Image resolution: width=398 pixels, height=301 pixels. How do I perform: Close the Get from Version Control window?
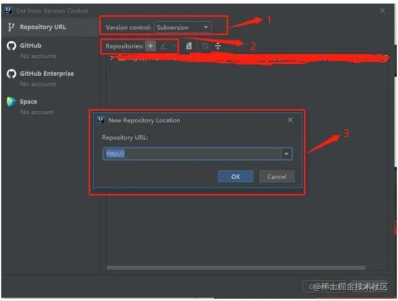click(x=383, y=11)
